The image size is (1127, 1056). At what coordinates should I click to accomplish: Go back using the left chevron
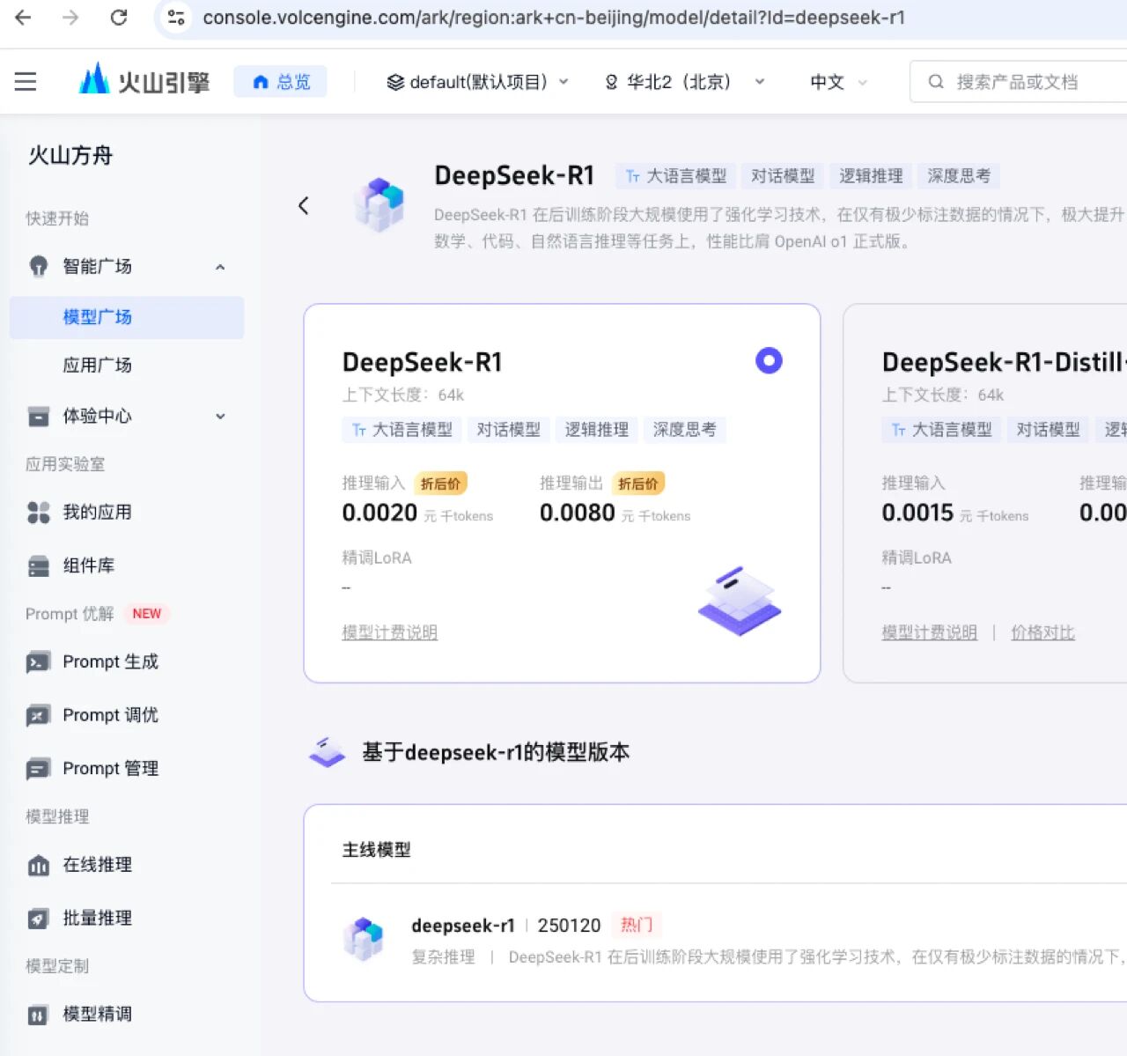[x=304, y=206]
